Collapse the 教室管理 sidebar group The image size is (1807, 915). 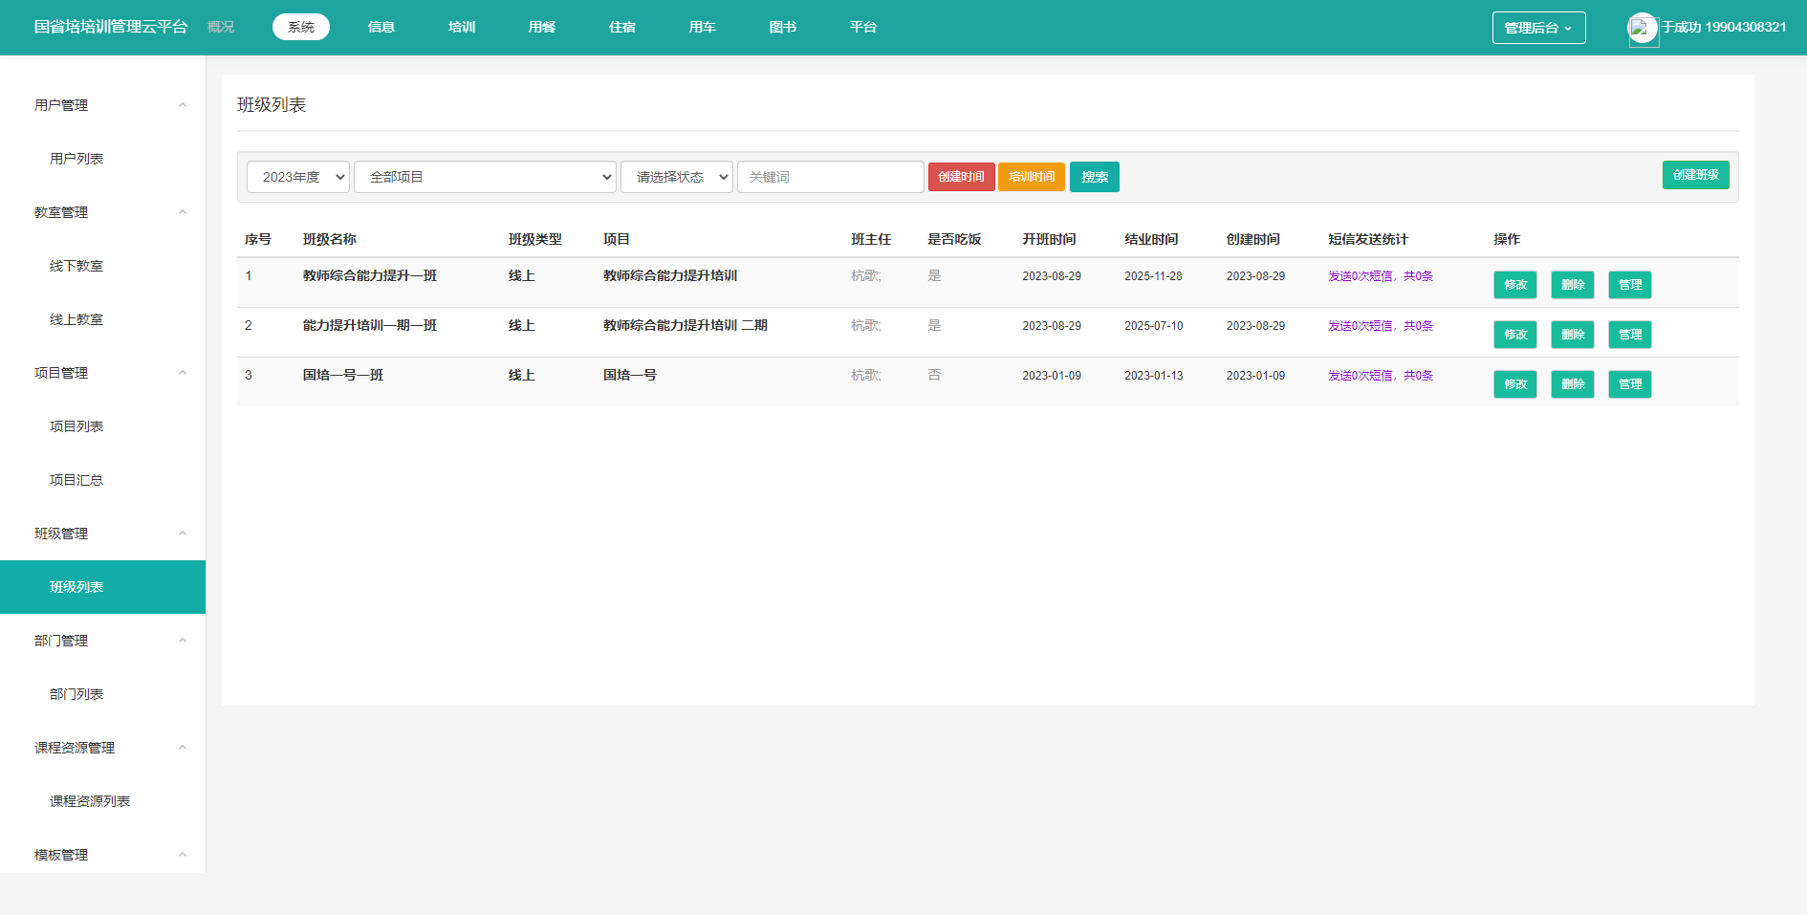coord(183,212)
